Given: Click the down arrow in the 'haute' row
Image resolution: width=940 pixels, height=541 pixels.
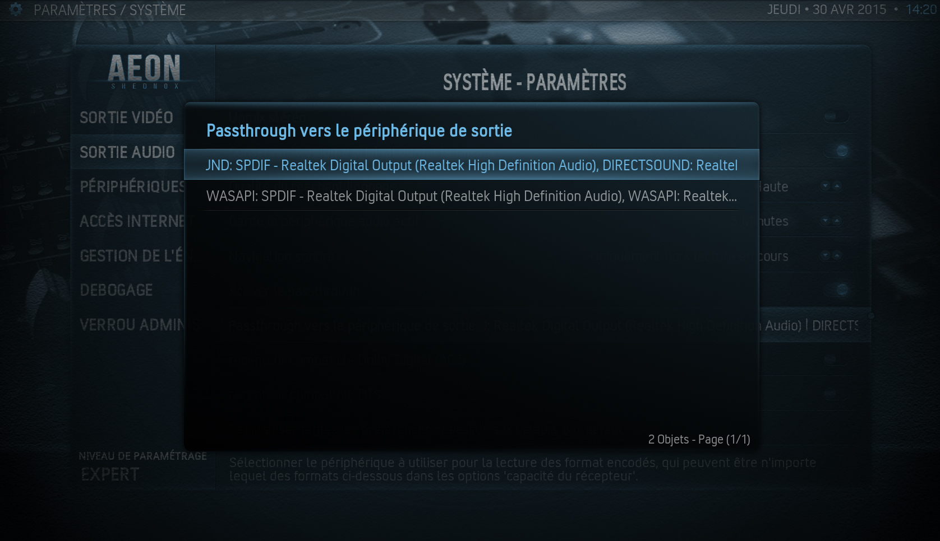Looking at the screenshot, I should [826, 186].
